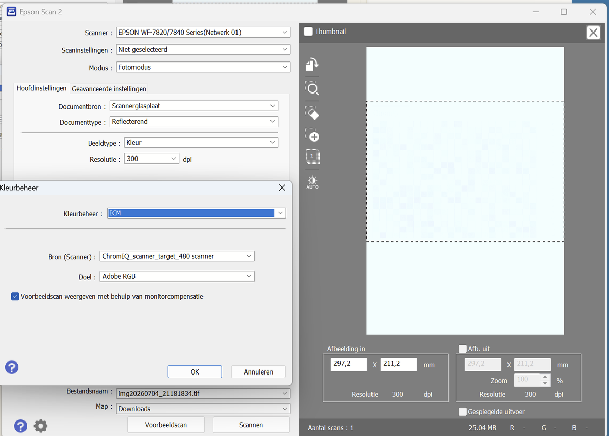The height and width of the screenshot is (436, 609).
Task: Switch to Geavanceerde instellingen tab
Action: 109,89
